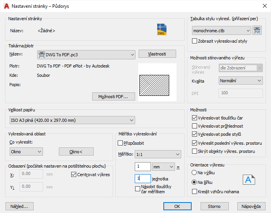This screenshot has height=213, width=271.
Task: Click the DWG file icon
Action: (161, 29)
